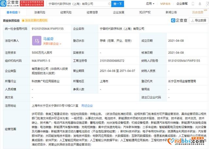Select 存续（在营、开业、在册）status text
Screen dimensions: 209x149
(116, 41)
